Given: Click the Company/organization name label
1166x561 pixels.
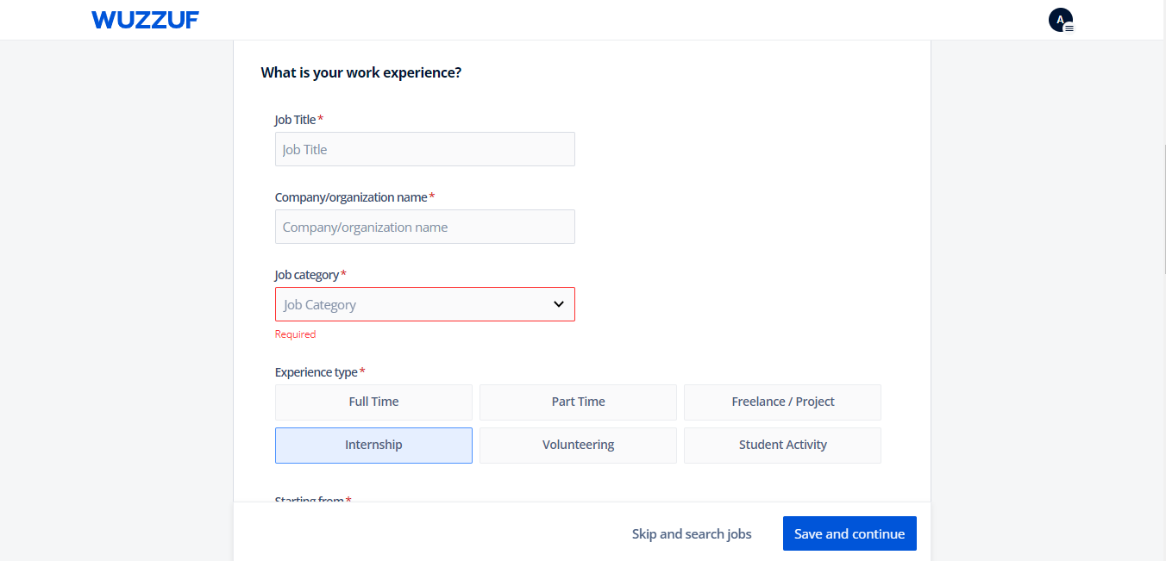Looking at the screenshot, I should click(x=350, y=197).
